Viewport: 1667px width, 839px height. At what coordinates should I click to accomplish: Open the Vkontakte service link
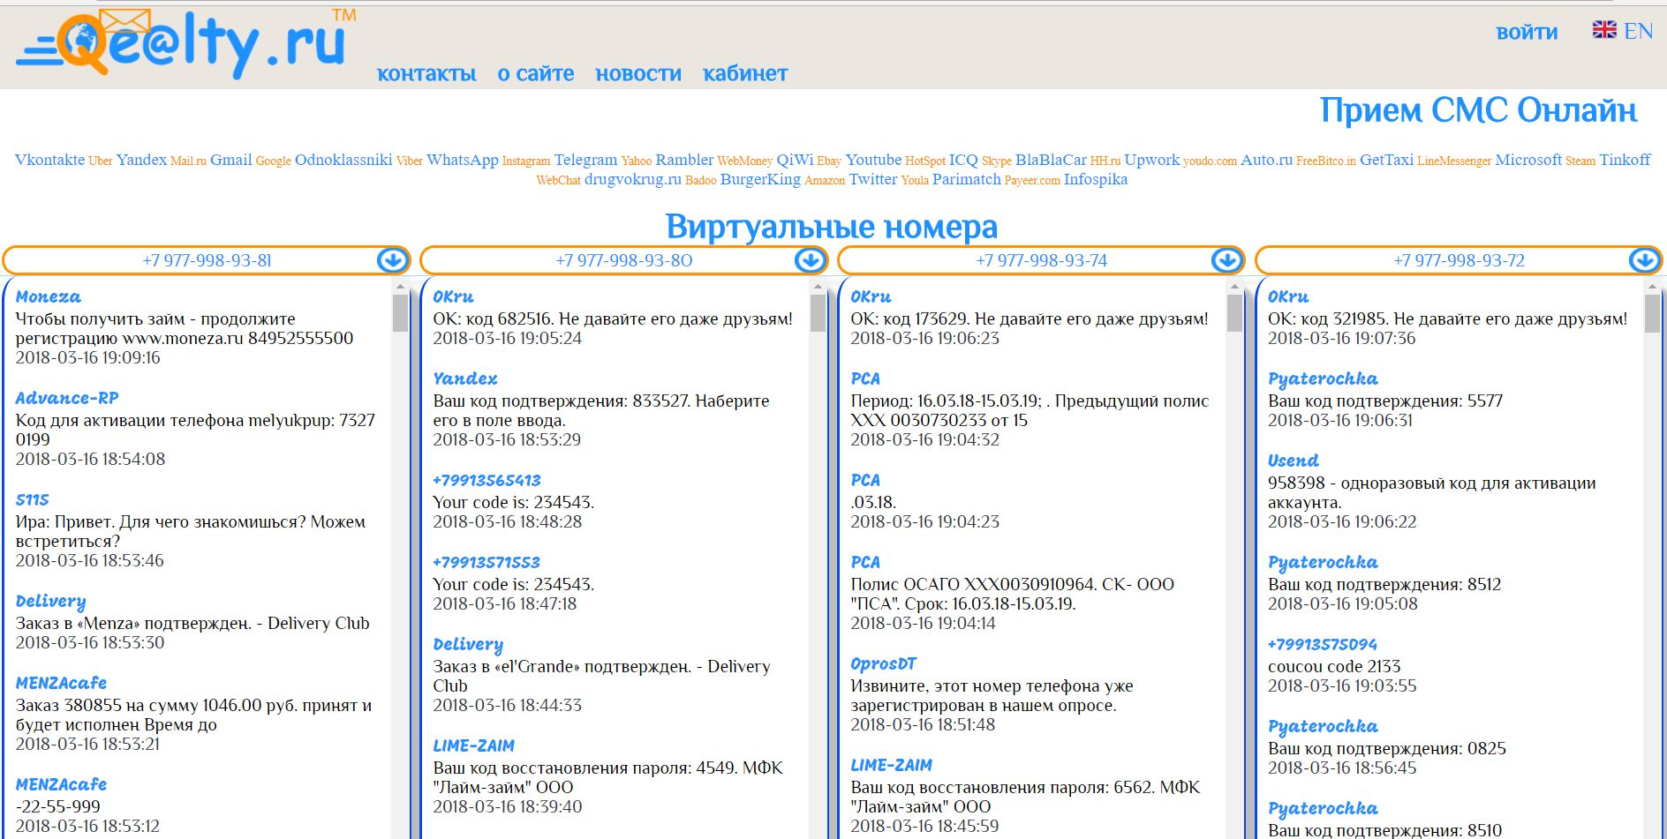[49, 160]
